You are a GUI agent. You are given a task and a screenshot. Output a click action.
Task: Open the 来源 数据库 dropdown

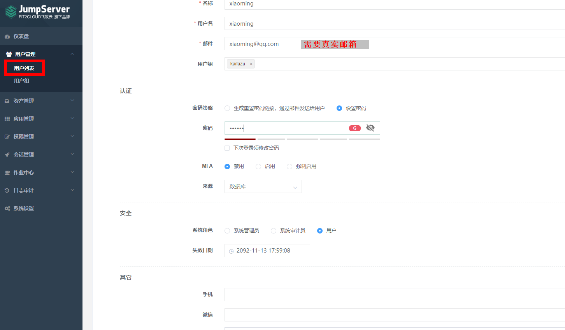coord(263,186)
